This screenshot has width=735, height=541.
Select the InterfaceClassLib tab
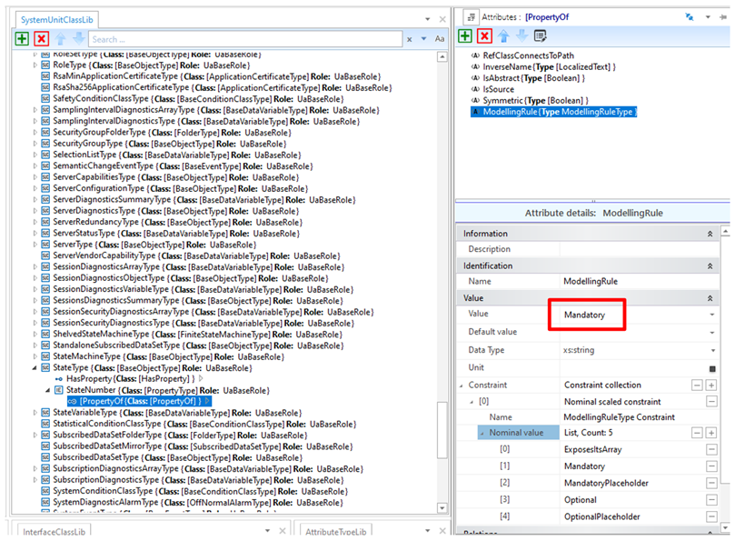pos(54,531)
